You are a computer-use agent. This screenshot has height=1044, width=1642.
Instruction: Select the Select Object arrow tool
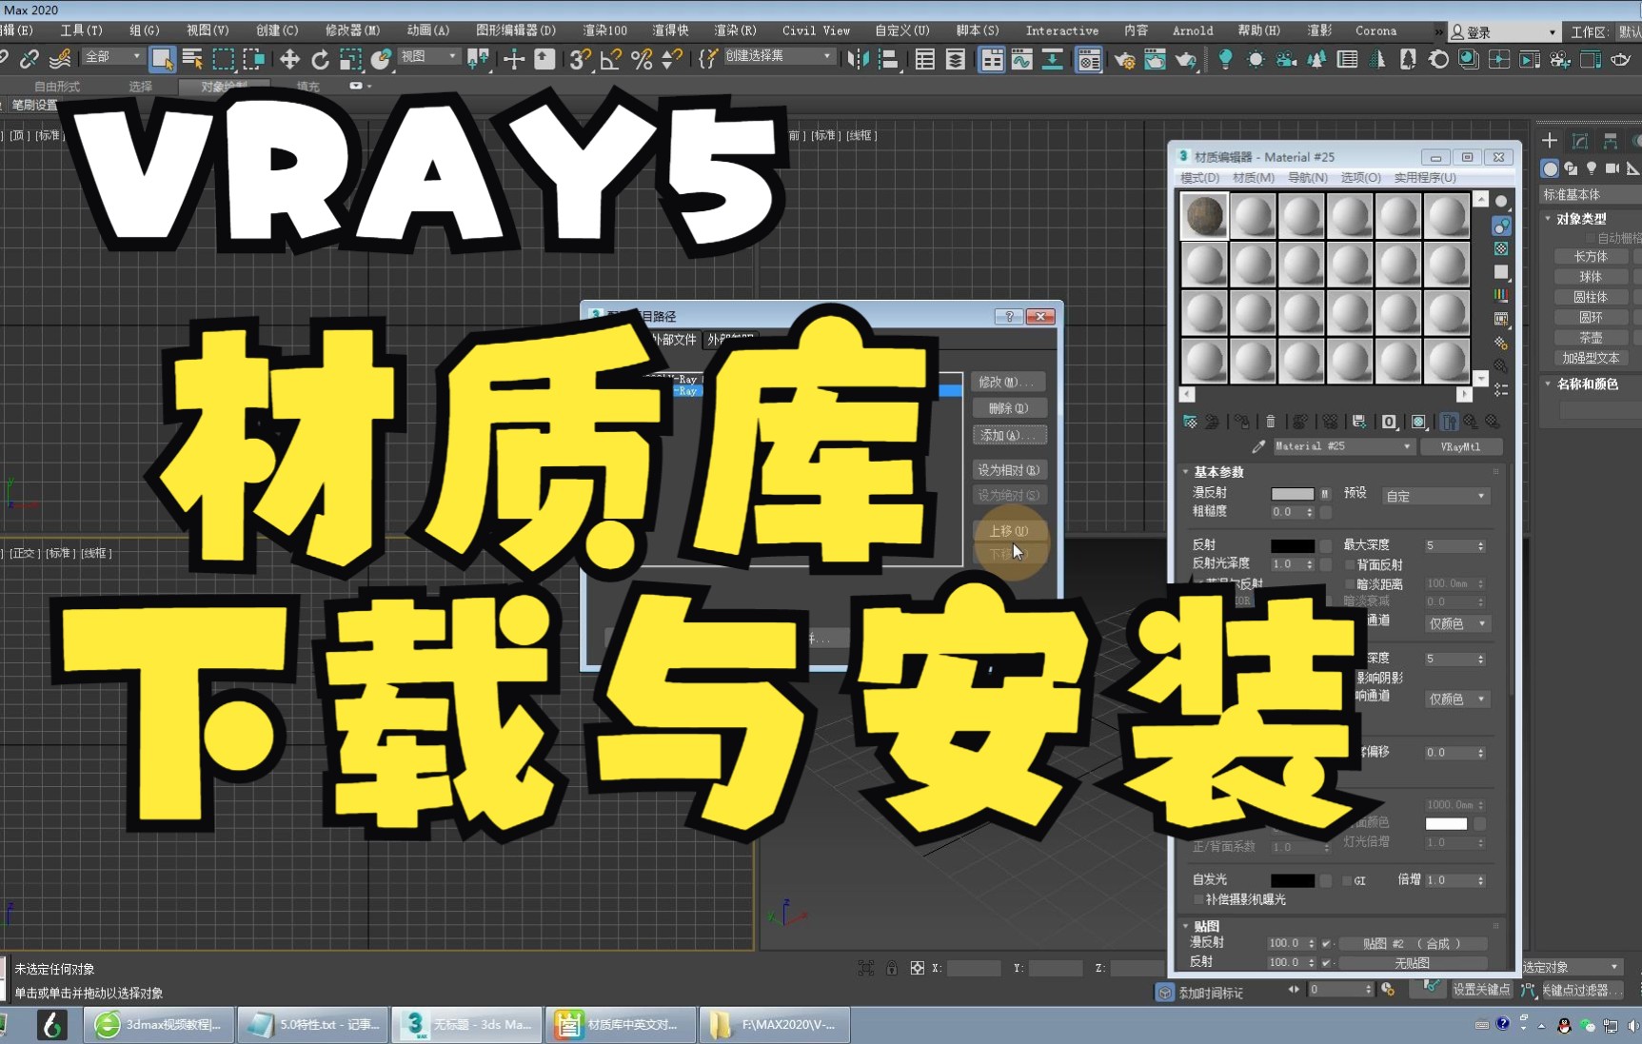coord(162,59)
